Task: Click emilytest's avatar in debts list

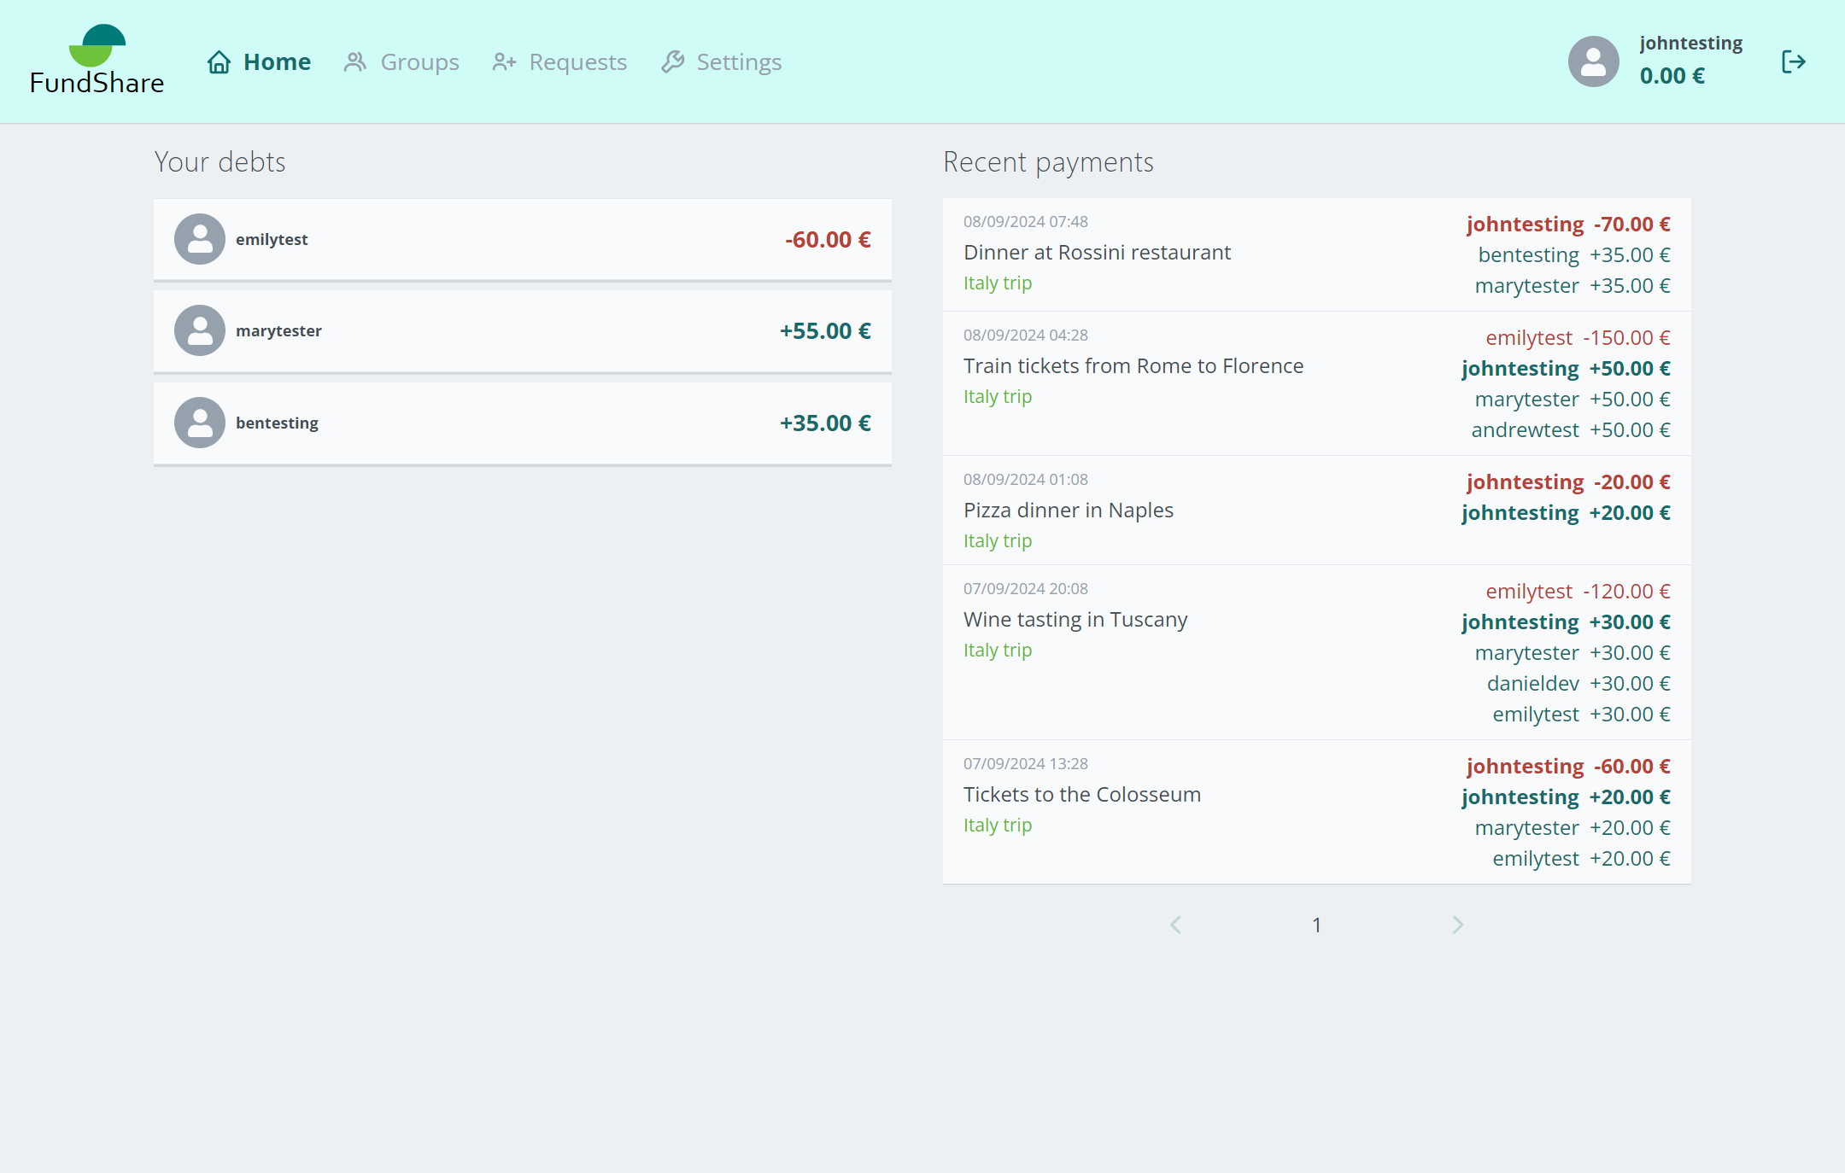Action: click(200, 239)
